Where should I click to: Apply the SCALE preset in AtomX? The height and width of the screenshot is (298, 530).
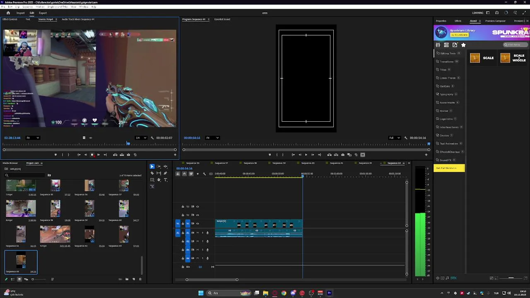coord(482,58)
